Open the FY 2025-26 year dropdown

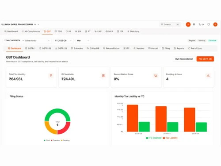[63, 41]
